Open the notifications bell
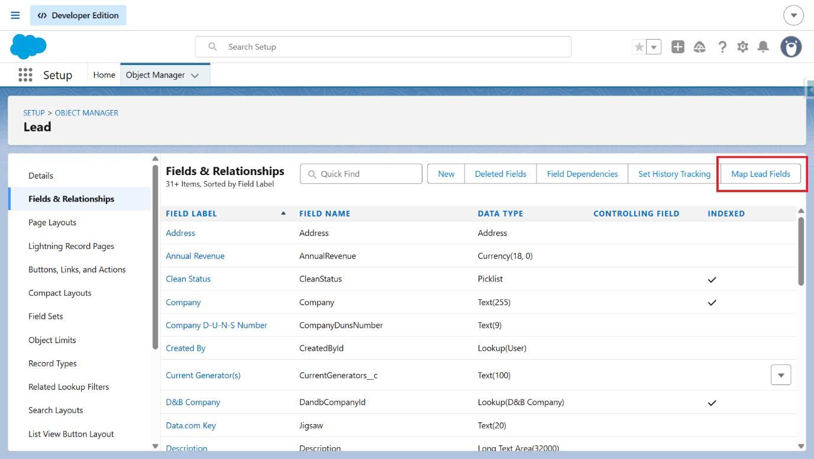The image size is (814, 459). tap(764, 47)
